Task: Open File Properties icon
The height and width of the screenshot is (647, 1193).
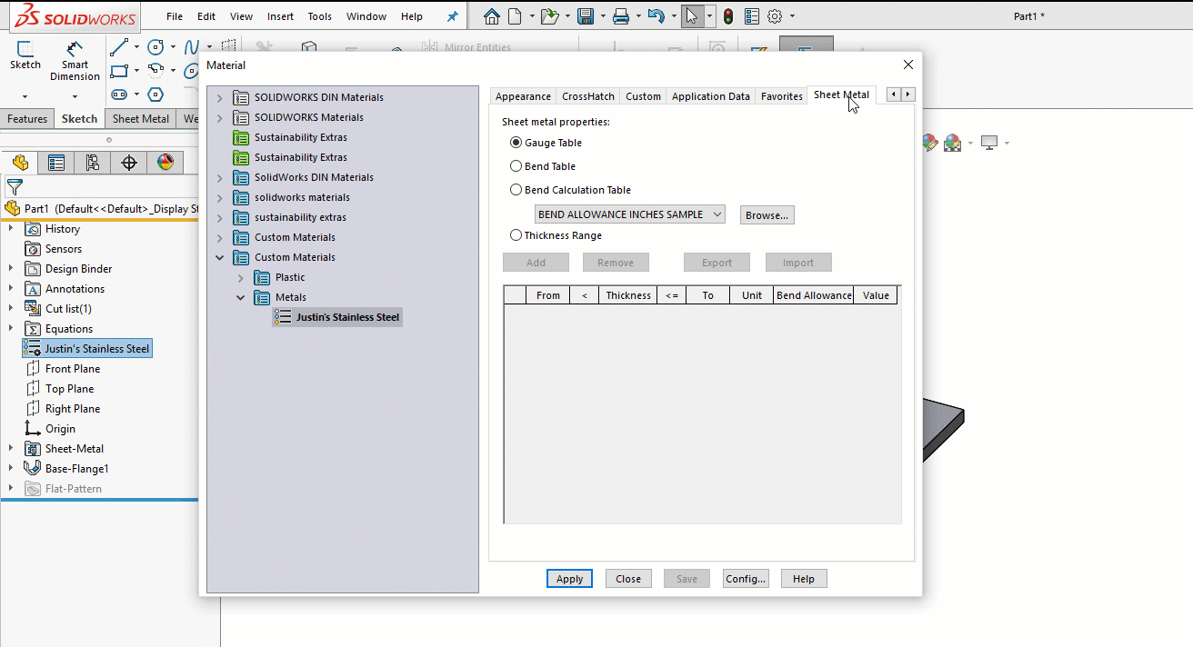Action: coord(752,16)
